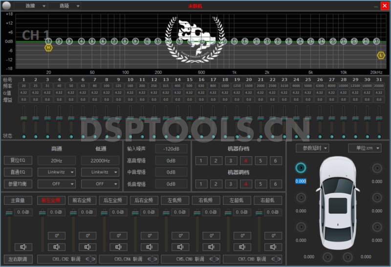Toggle the CH7,CH8 联调 link icon

point(276,258)
